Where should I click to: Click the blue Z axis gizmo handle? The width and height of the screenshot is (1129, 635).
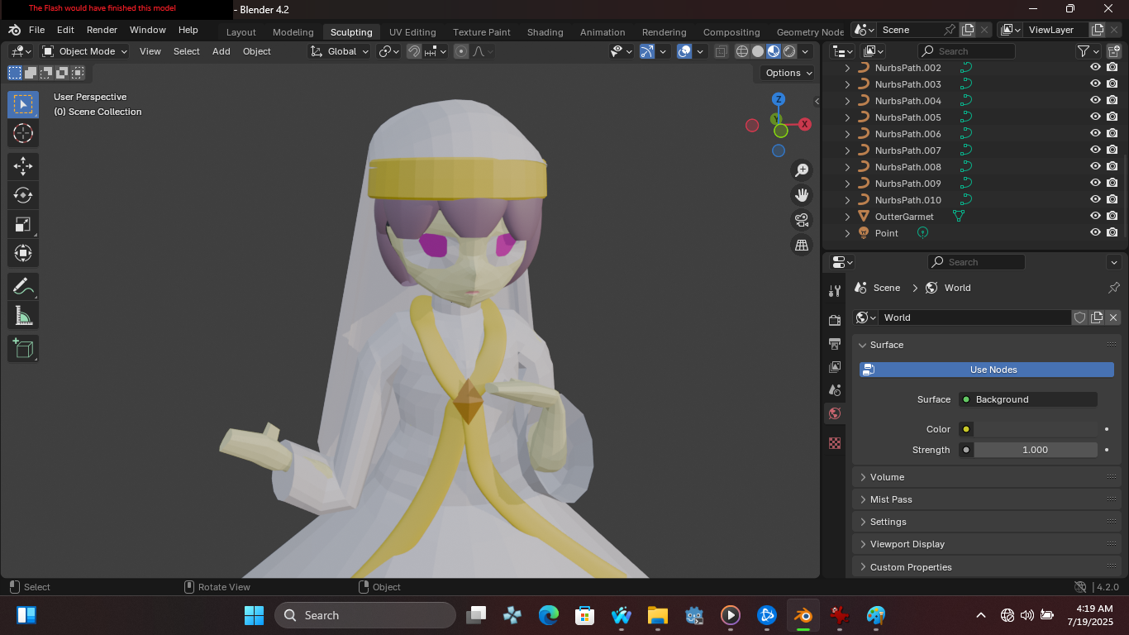click(x=778, y=99)
